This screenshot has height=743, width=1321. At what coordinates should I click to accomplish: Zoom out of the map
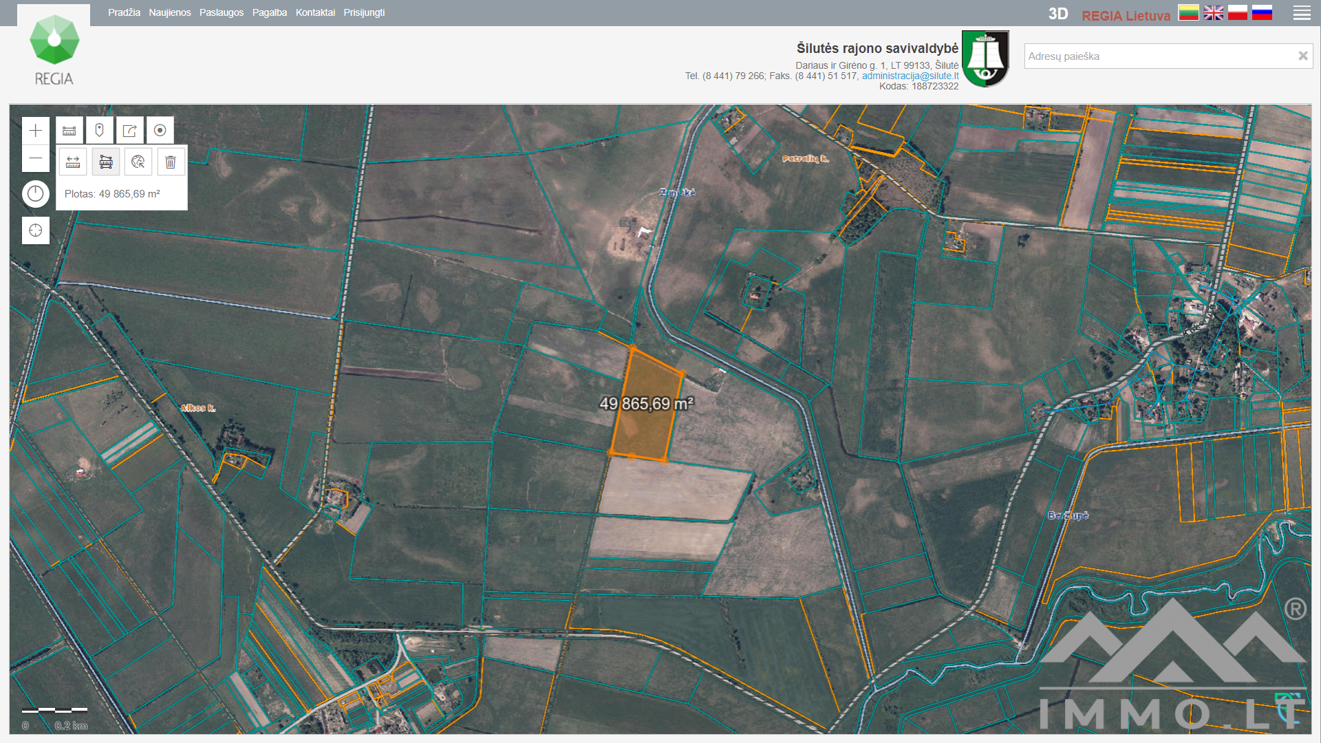click(x=36, y=159)
